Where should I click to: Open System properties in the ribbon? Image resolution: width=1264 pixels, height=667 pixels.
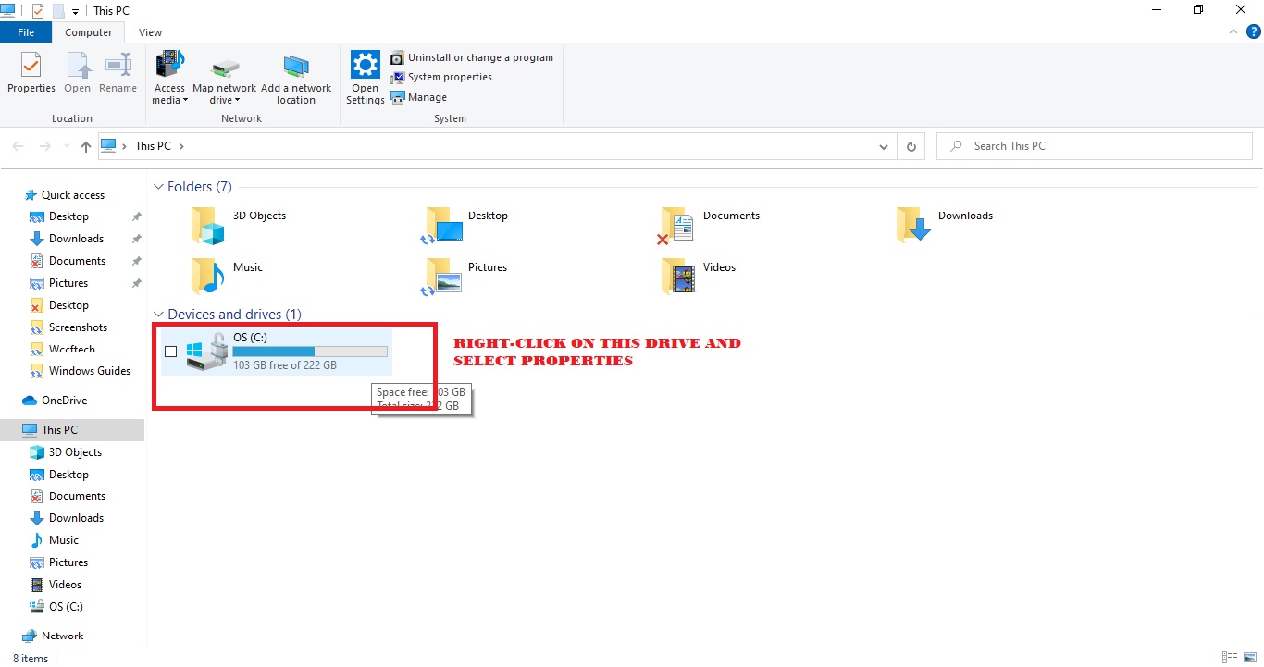point(441,77)
